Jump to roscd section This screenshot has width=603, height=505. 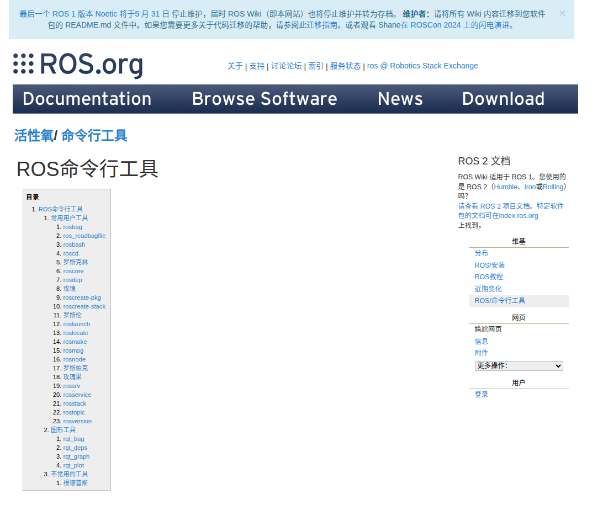[70, 253]
